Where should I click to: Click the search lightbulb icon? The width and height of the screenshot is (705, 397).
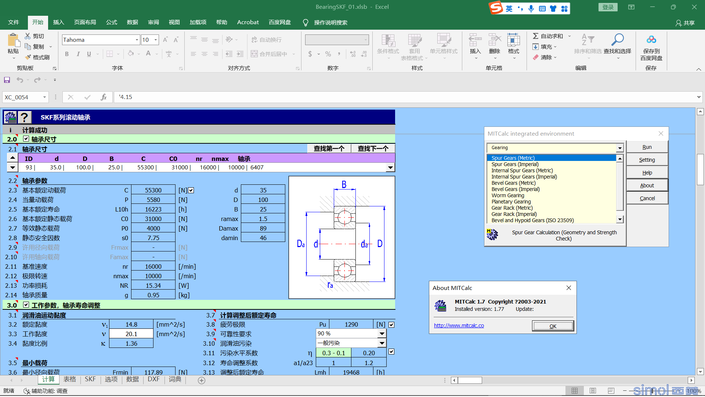(305, 23)
